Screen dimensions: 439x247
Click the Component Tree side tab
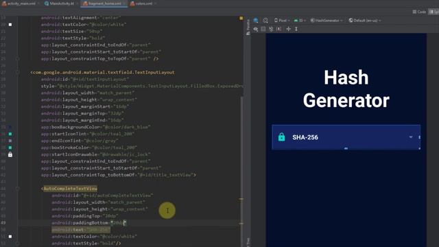[x=248, y=242]
